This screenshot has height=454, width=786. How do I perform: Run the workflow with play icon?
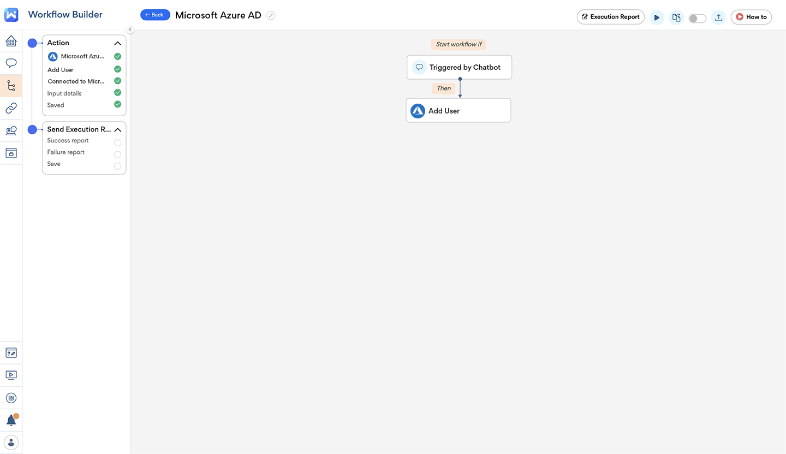657,17
